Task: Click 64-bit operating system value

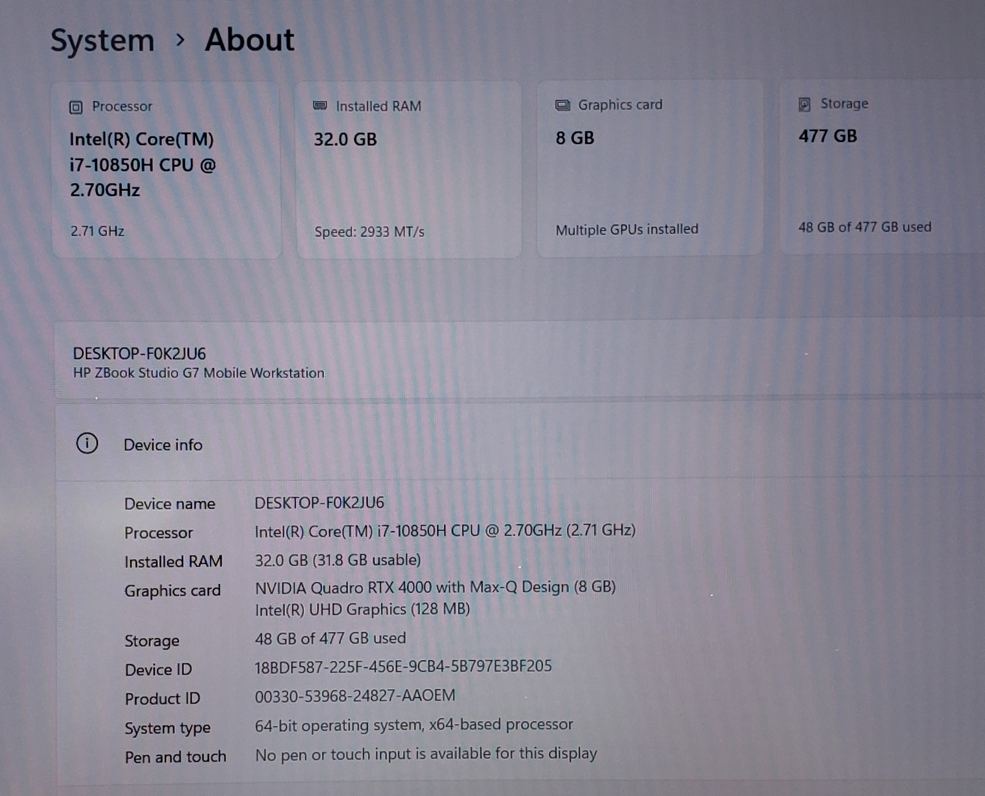Action: click(x=414, y=725)
